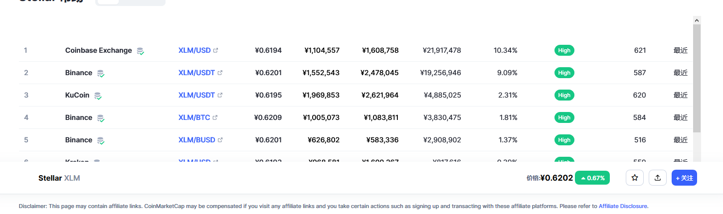Click the share upload icon
Image resolution: width=723 pixels, height=214 pixels.
[658, 178]
